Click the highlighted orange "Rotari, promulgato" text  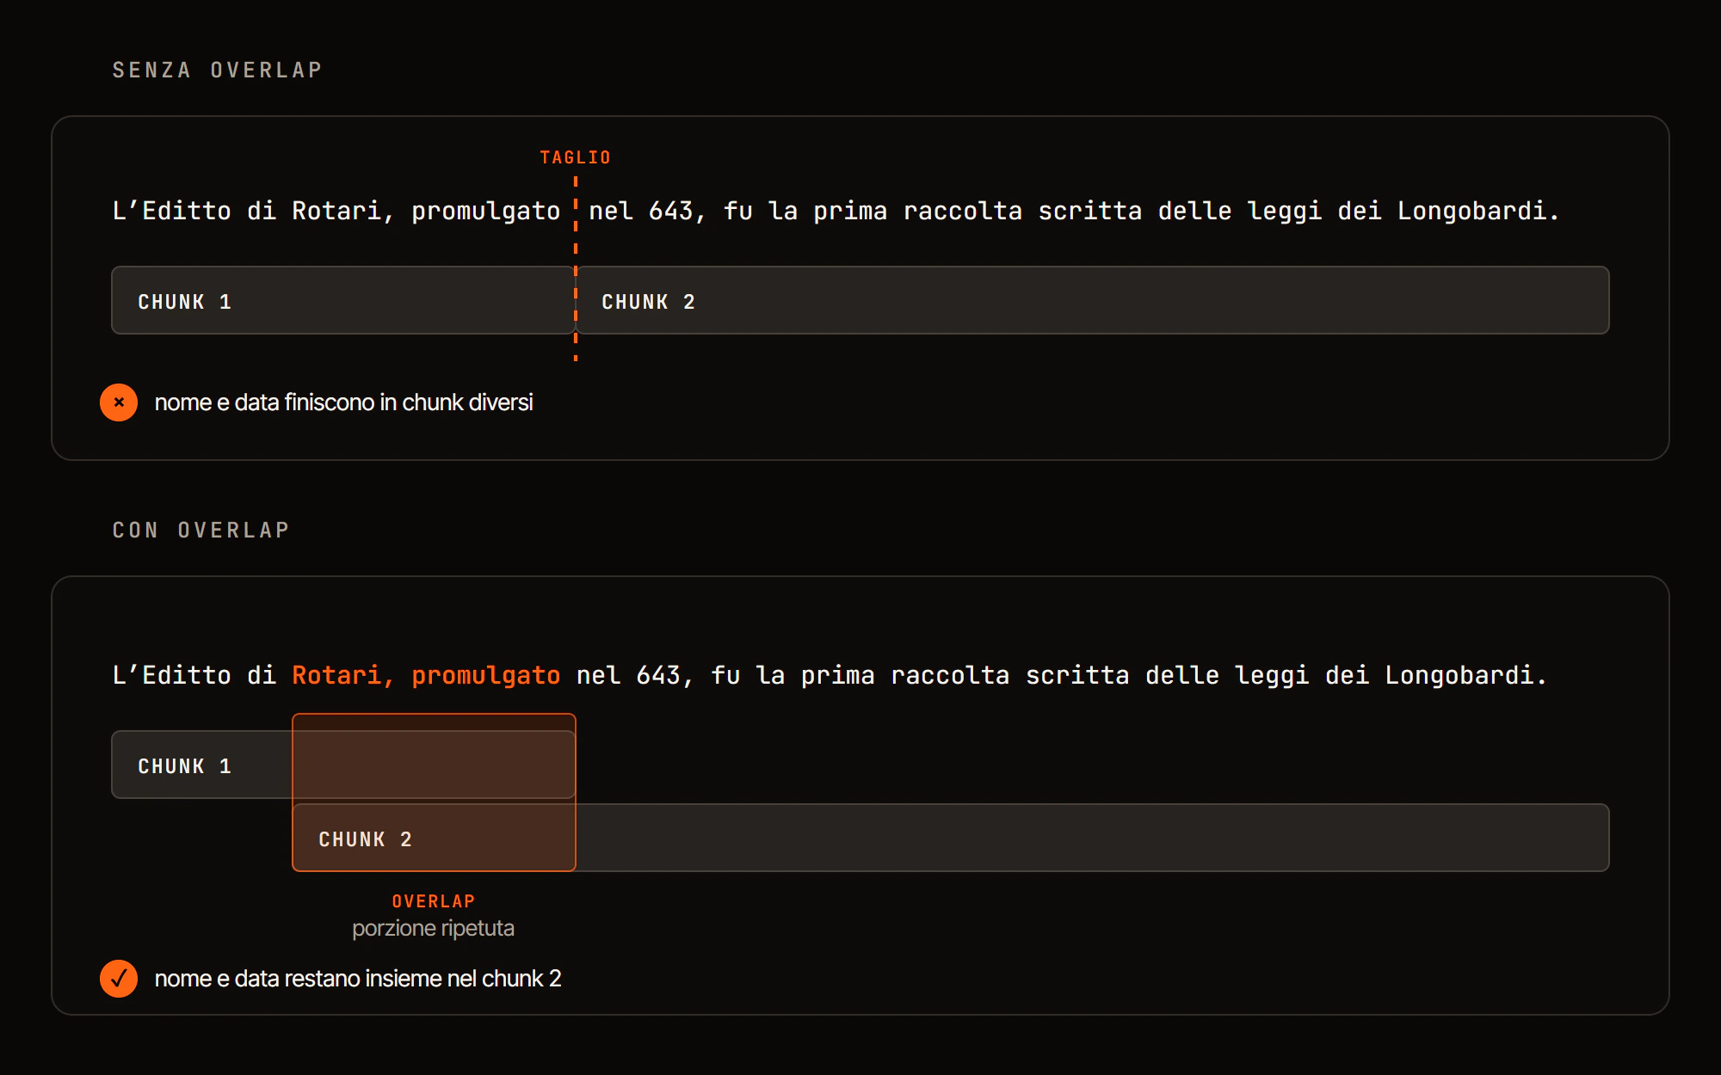click(426, 675)
